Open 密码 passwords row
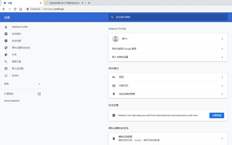The image size is (232, 145). [x=168, y=77]
